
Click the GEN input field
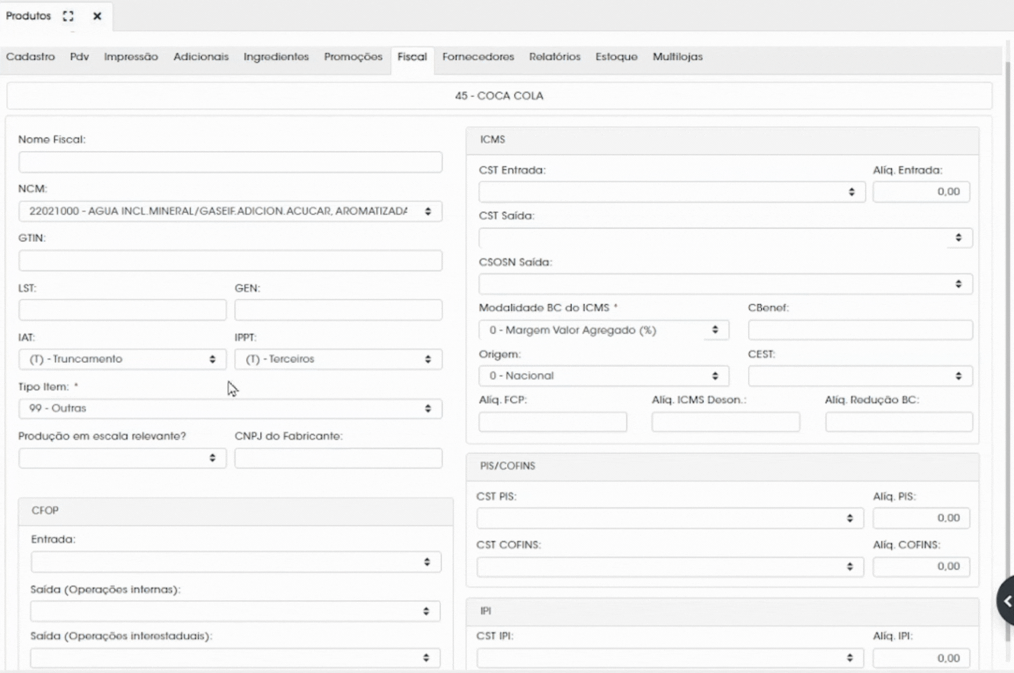338,310
